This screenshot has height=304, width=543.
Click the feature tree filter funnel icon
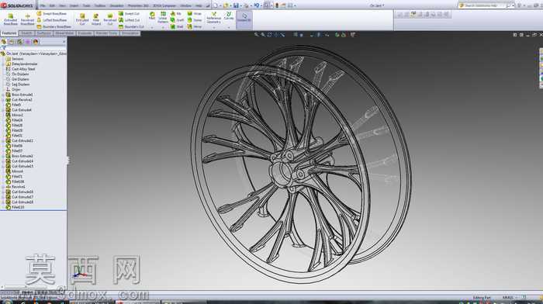click(x=3, y=48)
